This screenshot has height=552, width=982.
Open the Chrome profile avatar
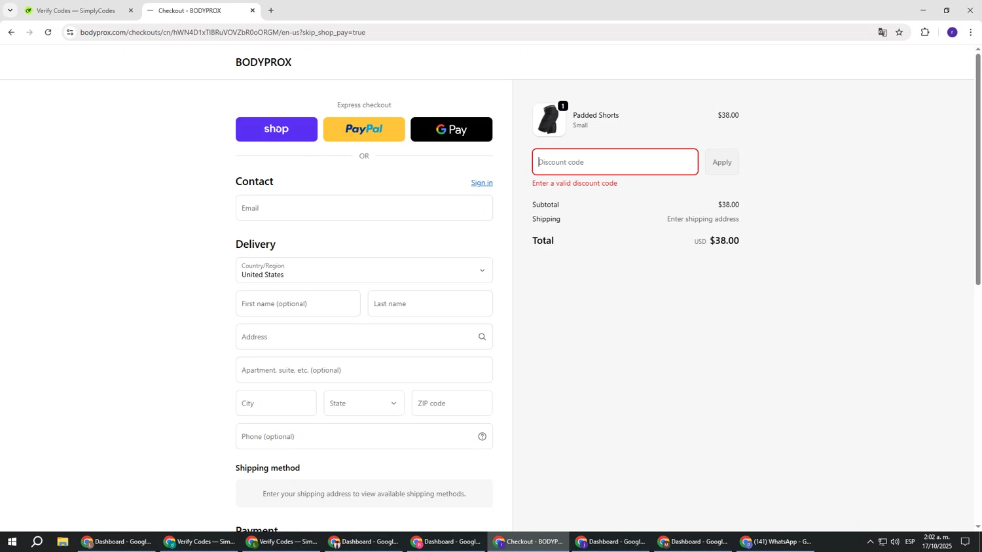coord(953,32)
